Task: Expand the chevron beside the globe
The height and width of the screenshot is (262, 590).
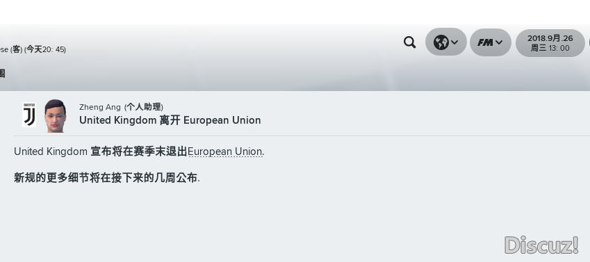Action: 454,42
